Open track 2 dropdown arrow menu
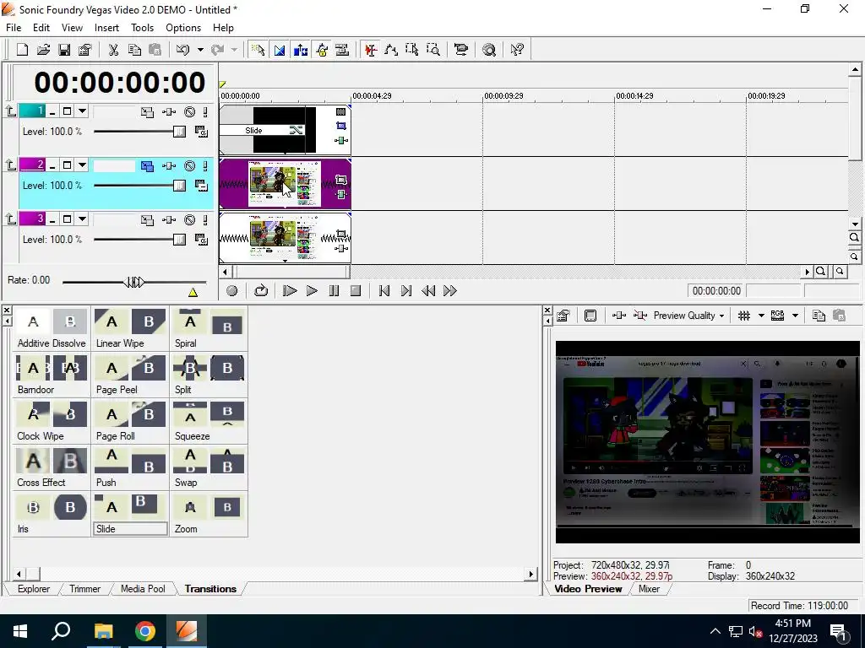 coord(82,165)
